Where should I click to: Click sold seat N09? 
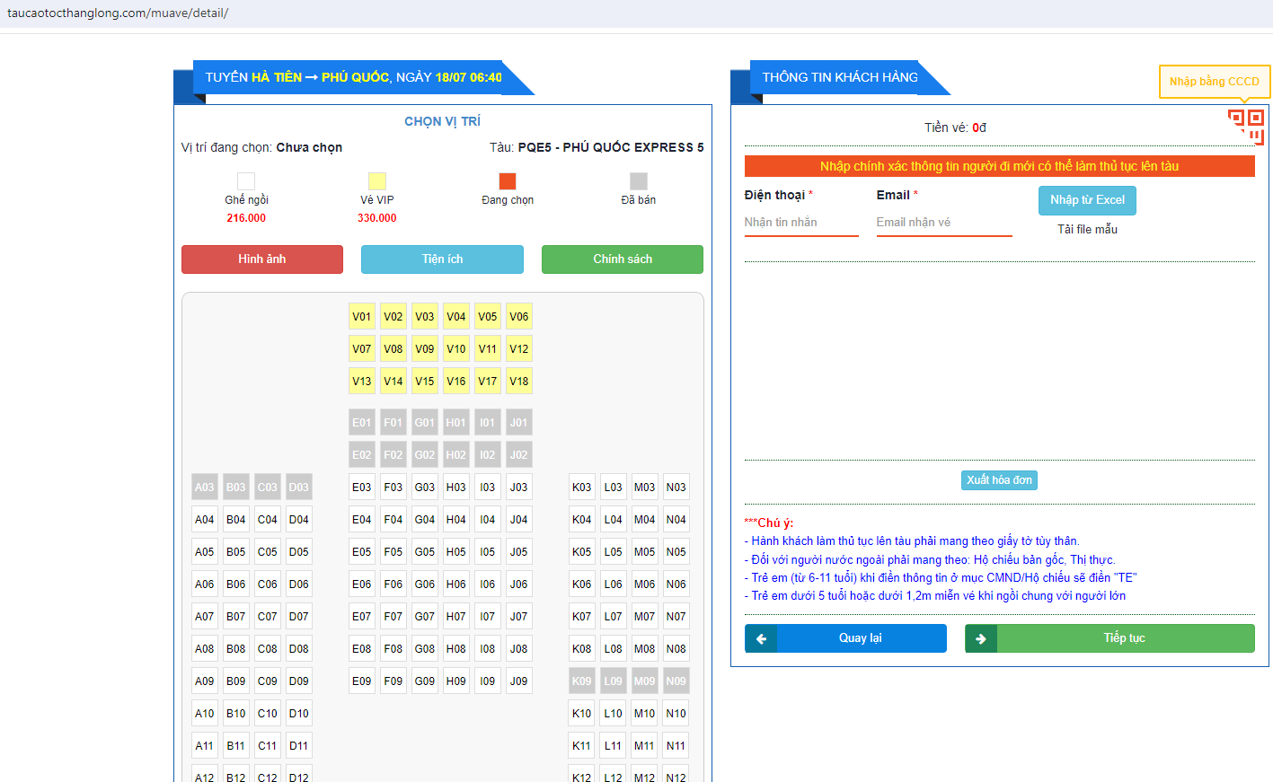676,681
